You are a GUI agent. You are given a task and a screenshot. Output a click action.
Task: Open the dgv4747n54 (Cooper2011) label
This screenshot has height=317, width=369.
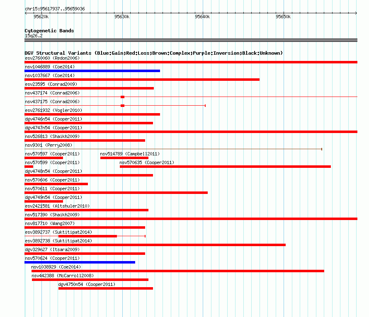pos(53,128)
